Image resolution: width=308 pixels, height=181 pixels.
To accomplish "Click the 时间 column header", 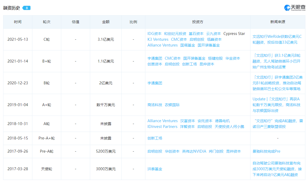I will [x=18, y=22].
